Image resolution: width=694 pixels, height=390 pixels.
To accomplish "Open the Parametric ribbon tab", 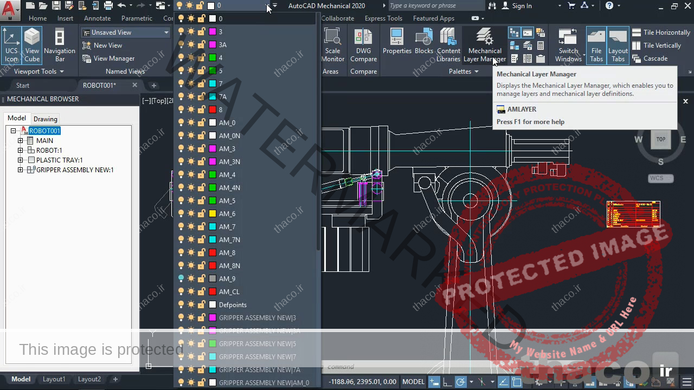I will click(137, 18).
